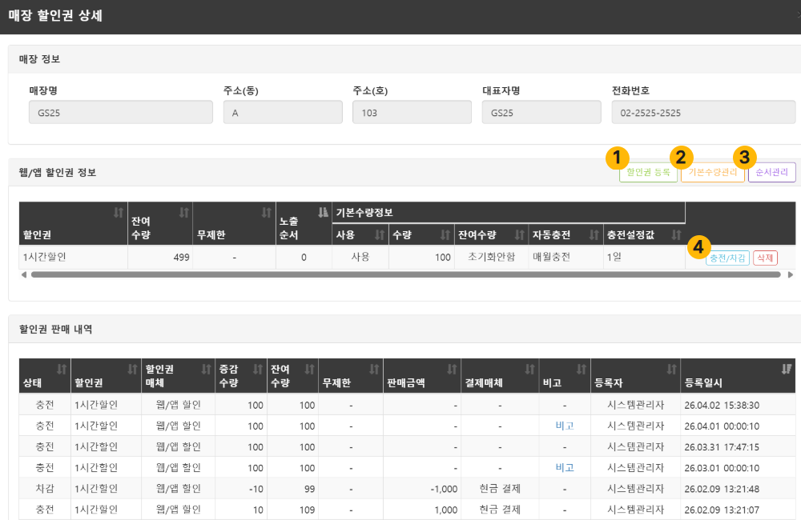The height and width of the screenshot is (520, 801).
Task: Open 기본수량관리 button
Action: coord(713,173)
